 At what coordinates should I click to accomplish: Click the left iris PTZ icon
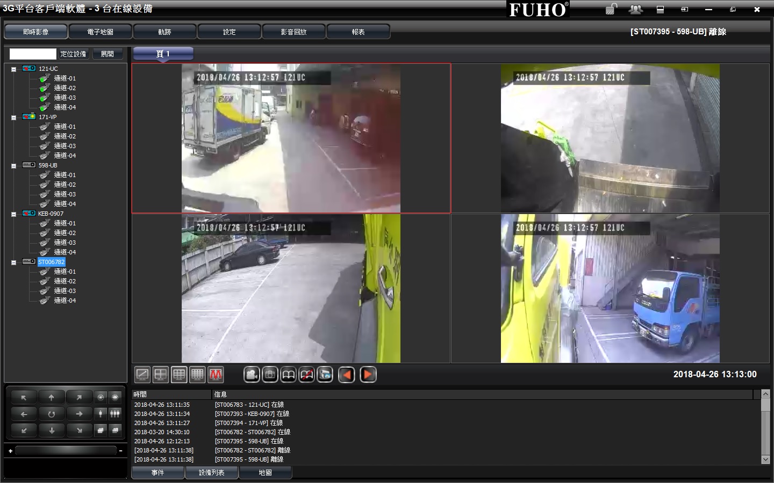[x=101, y=398]
